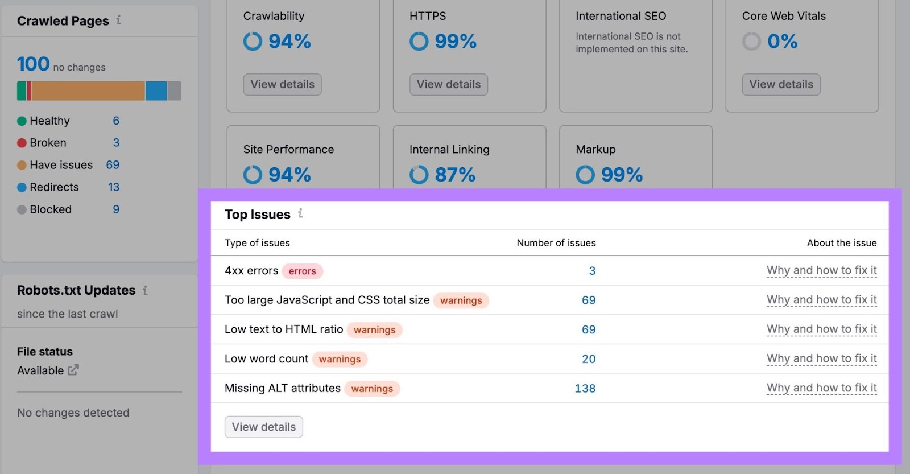Select the Redirects pages count of 13
Image resolution: width=910 pixels, height=474 pixels.
(114, 187)
